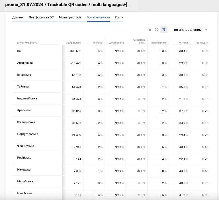
Task: Select the Португальська row label
Action: [x=28, y=134]
